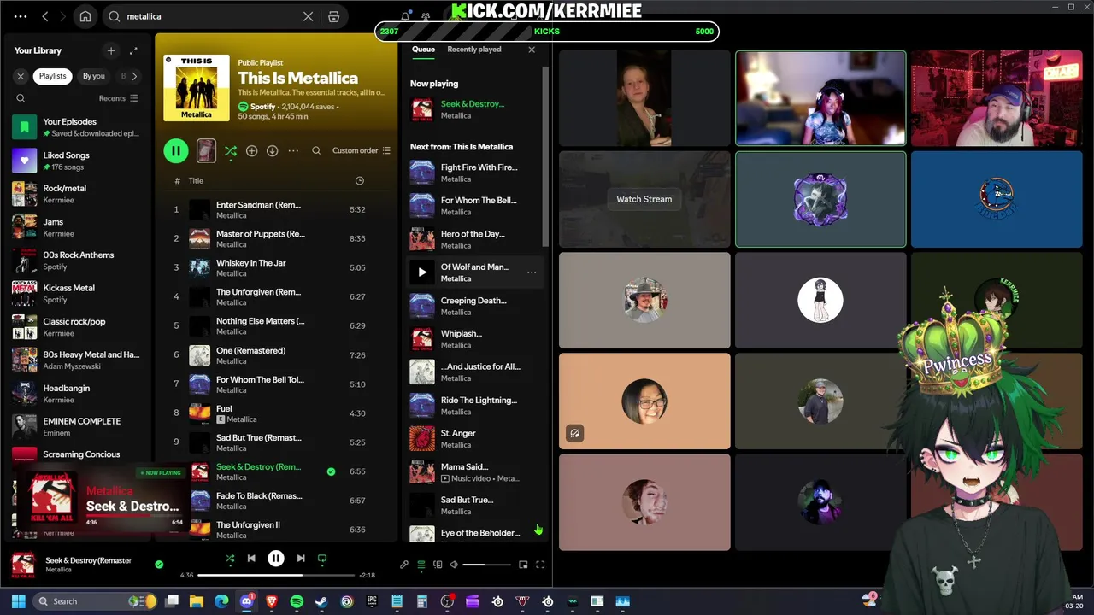The image size is (1094, 615).
Task: Open the miniplayer icon
Action: tap(523, 565)
